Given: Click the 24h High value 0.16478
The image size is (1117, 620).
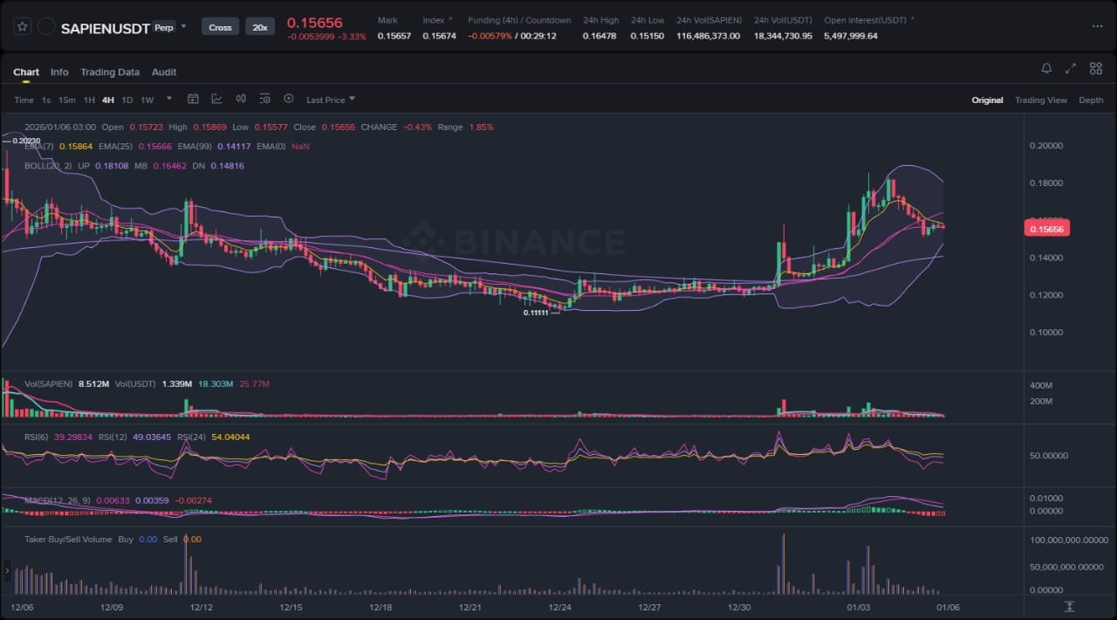Looking at the screenshot, I should pos(600,36).
